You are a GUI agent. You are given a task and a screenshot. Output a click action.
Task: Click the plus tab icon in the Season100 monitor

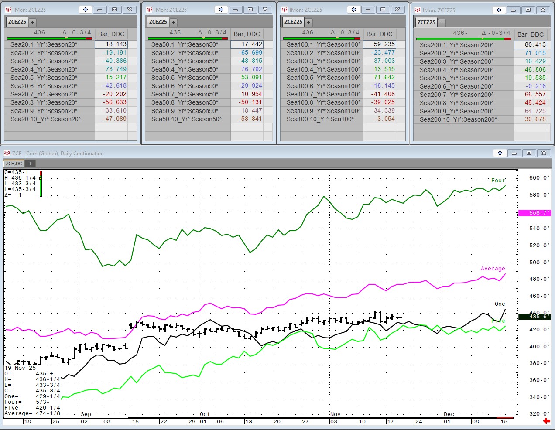[308, 22]
